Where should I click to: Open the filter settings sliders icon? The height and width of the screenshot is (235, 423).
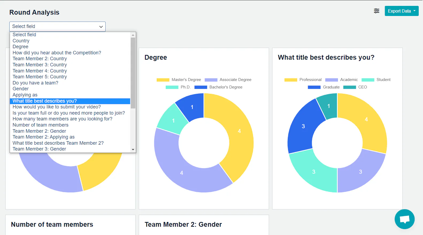[x=376, y=11]
